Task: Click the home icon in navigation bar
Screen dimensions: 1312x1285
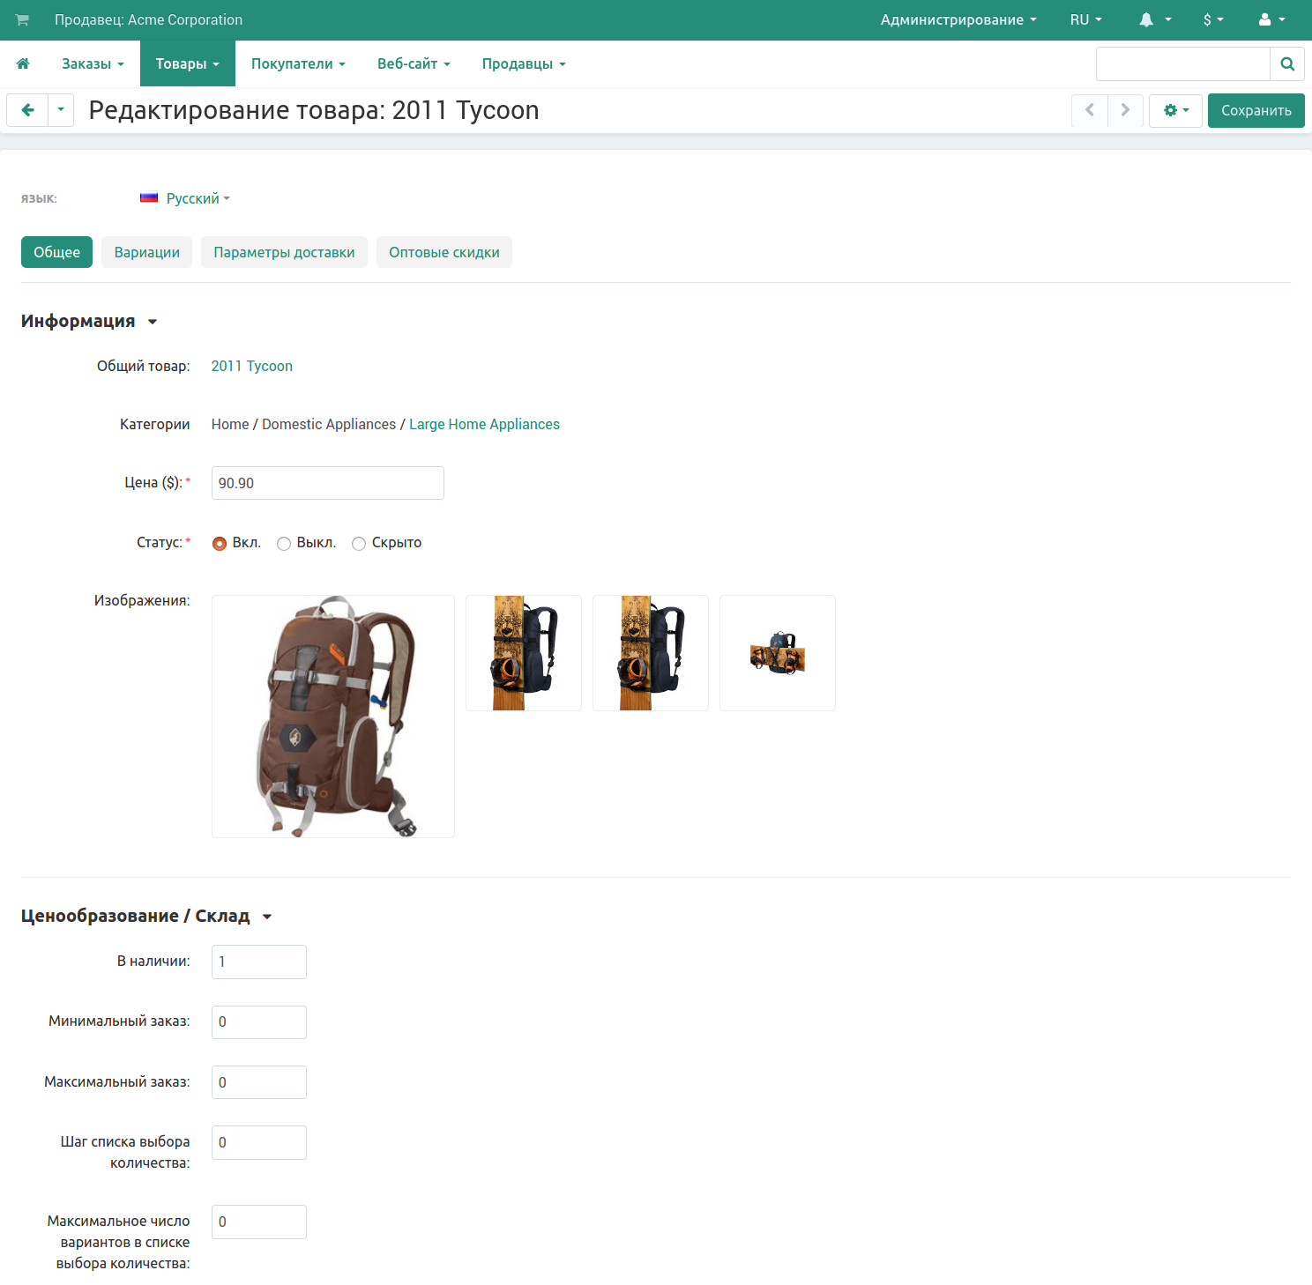Action: point(23,63)
